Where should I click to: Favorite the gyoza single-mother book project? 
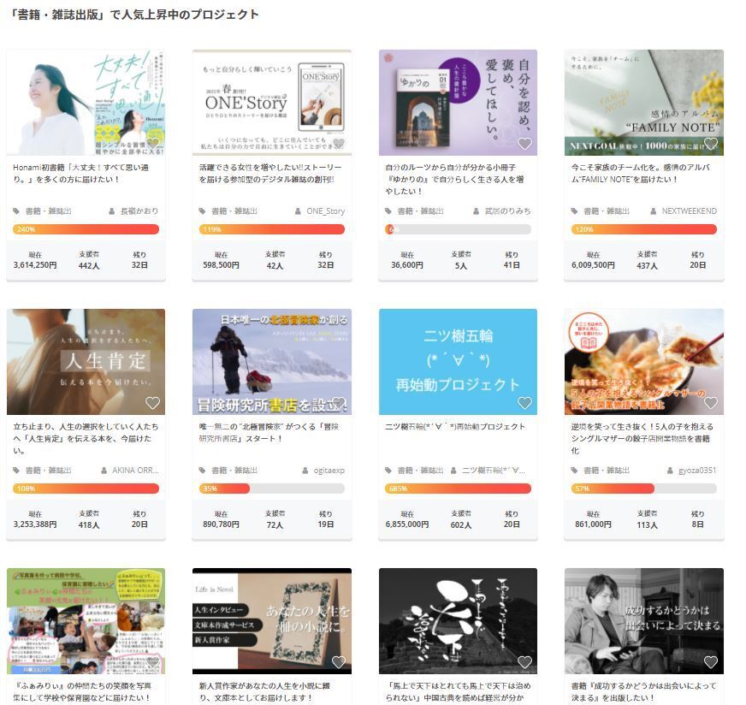(710, 403)
